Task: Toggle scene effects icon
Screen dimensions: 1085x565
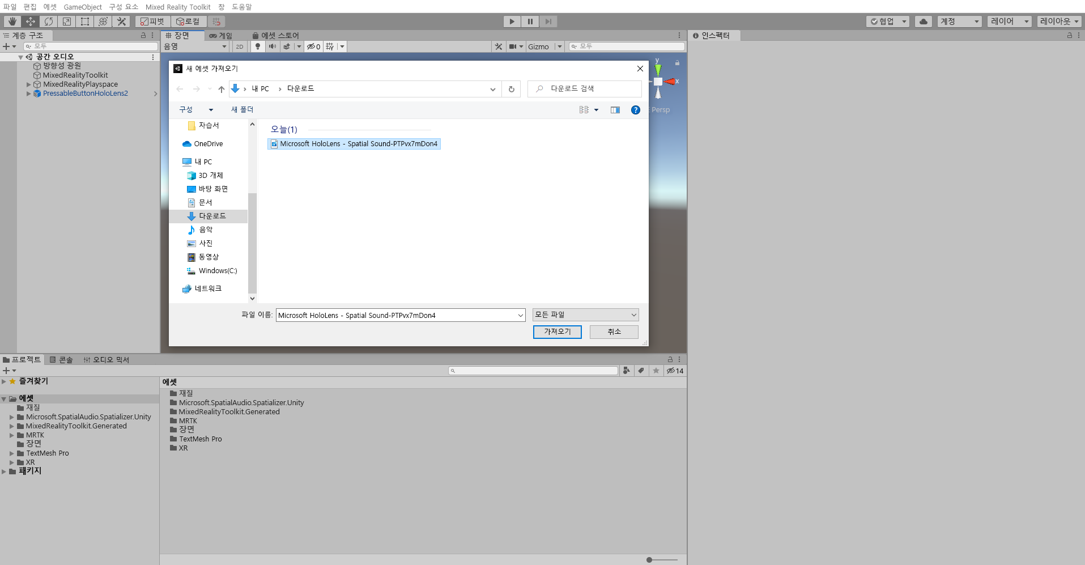Action: click(287, 46)
